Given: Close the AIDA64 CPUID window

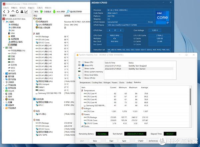Looking at the screenshot, I should (171, 2).
